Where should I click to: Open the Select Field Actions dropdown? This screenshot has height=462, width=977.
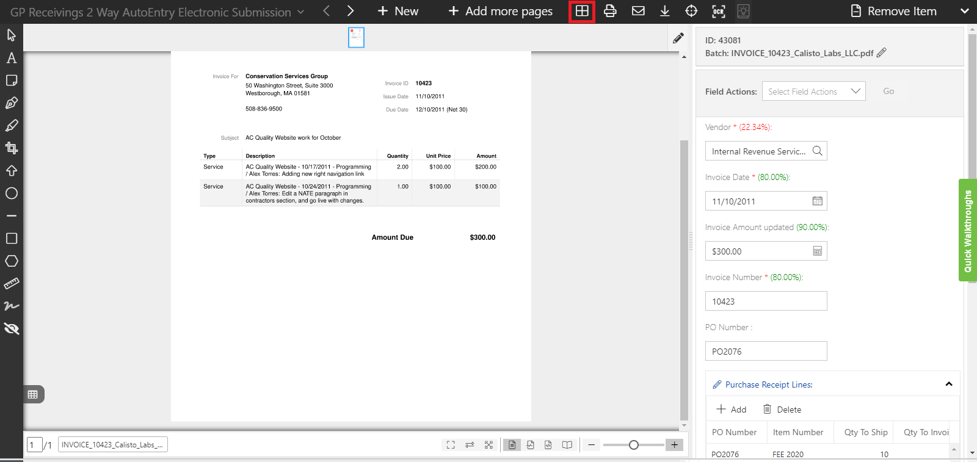813,92
